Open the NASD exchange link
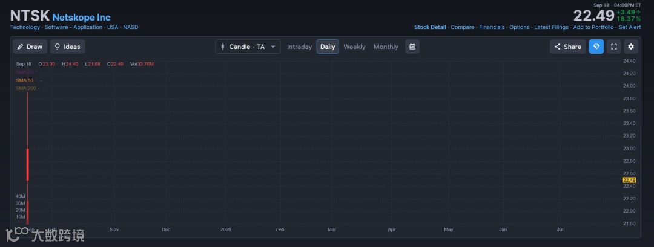Image resolution: width=654 pixels, height=247 pixels. [131, 27]
